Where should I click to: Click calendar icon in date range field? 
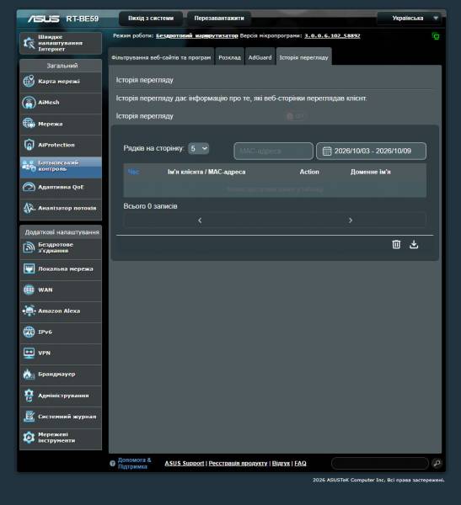[327, 151]
